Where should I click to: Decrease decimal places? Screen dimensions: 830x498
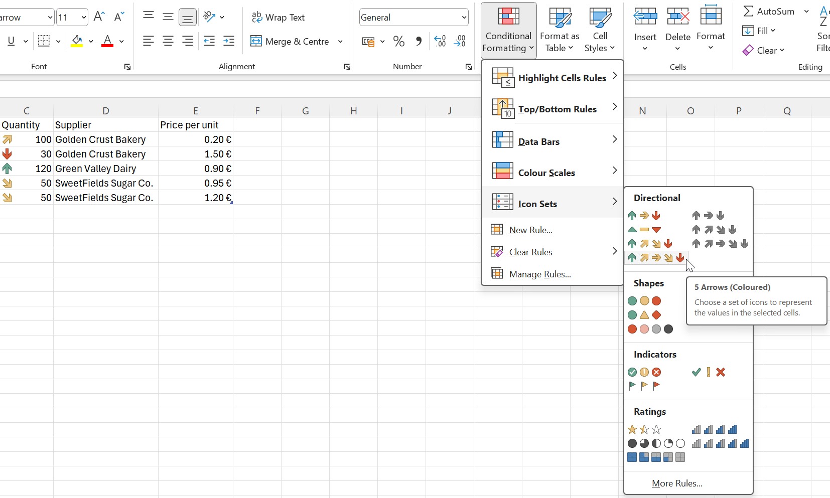click(460, 41)
